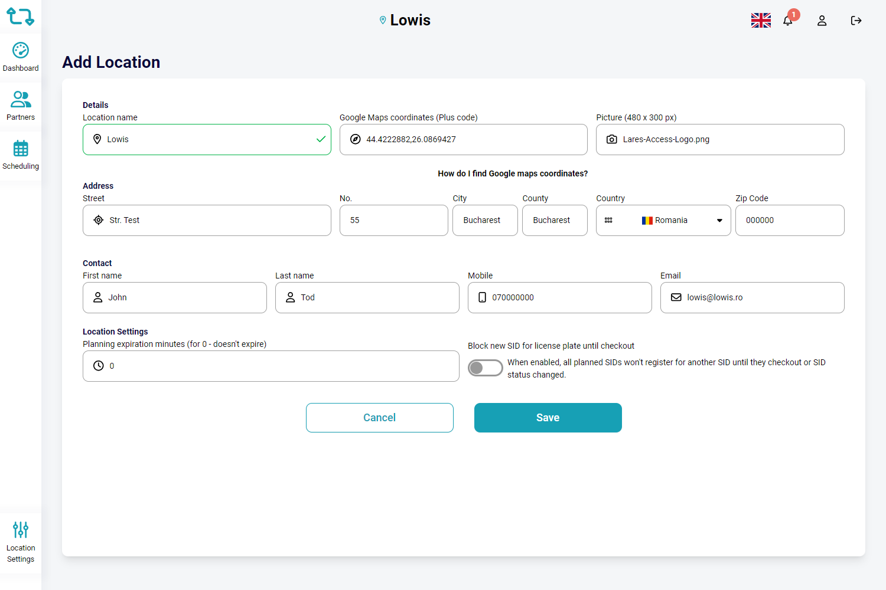This screenshot has height=590, width=886.
Task: Focus the Planning expiration minutes field
Action: [278, 366]
